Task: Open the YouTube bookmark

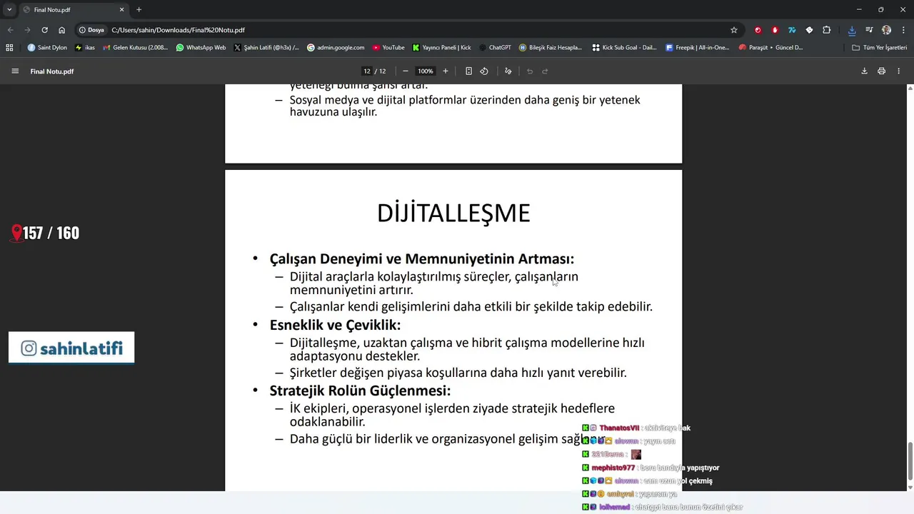Action: pos(388,48)
